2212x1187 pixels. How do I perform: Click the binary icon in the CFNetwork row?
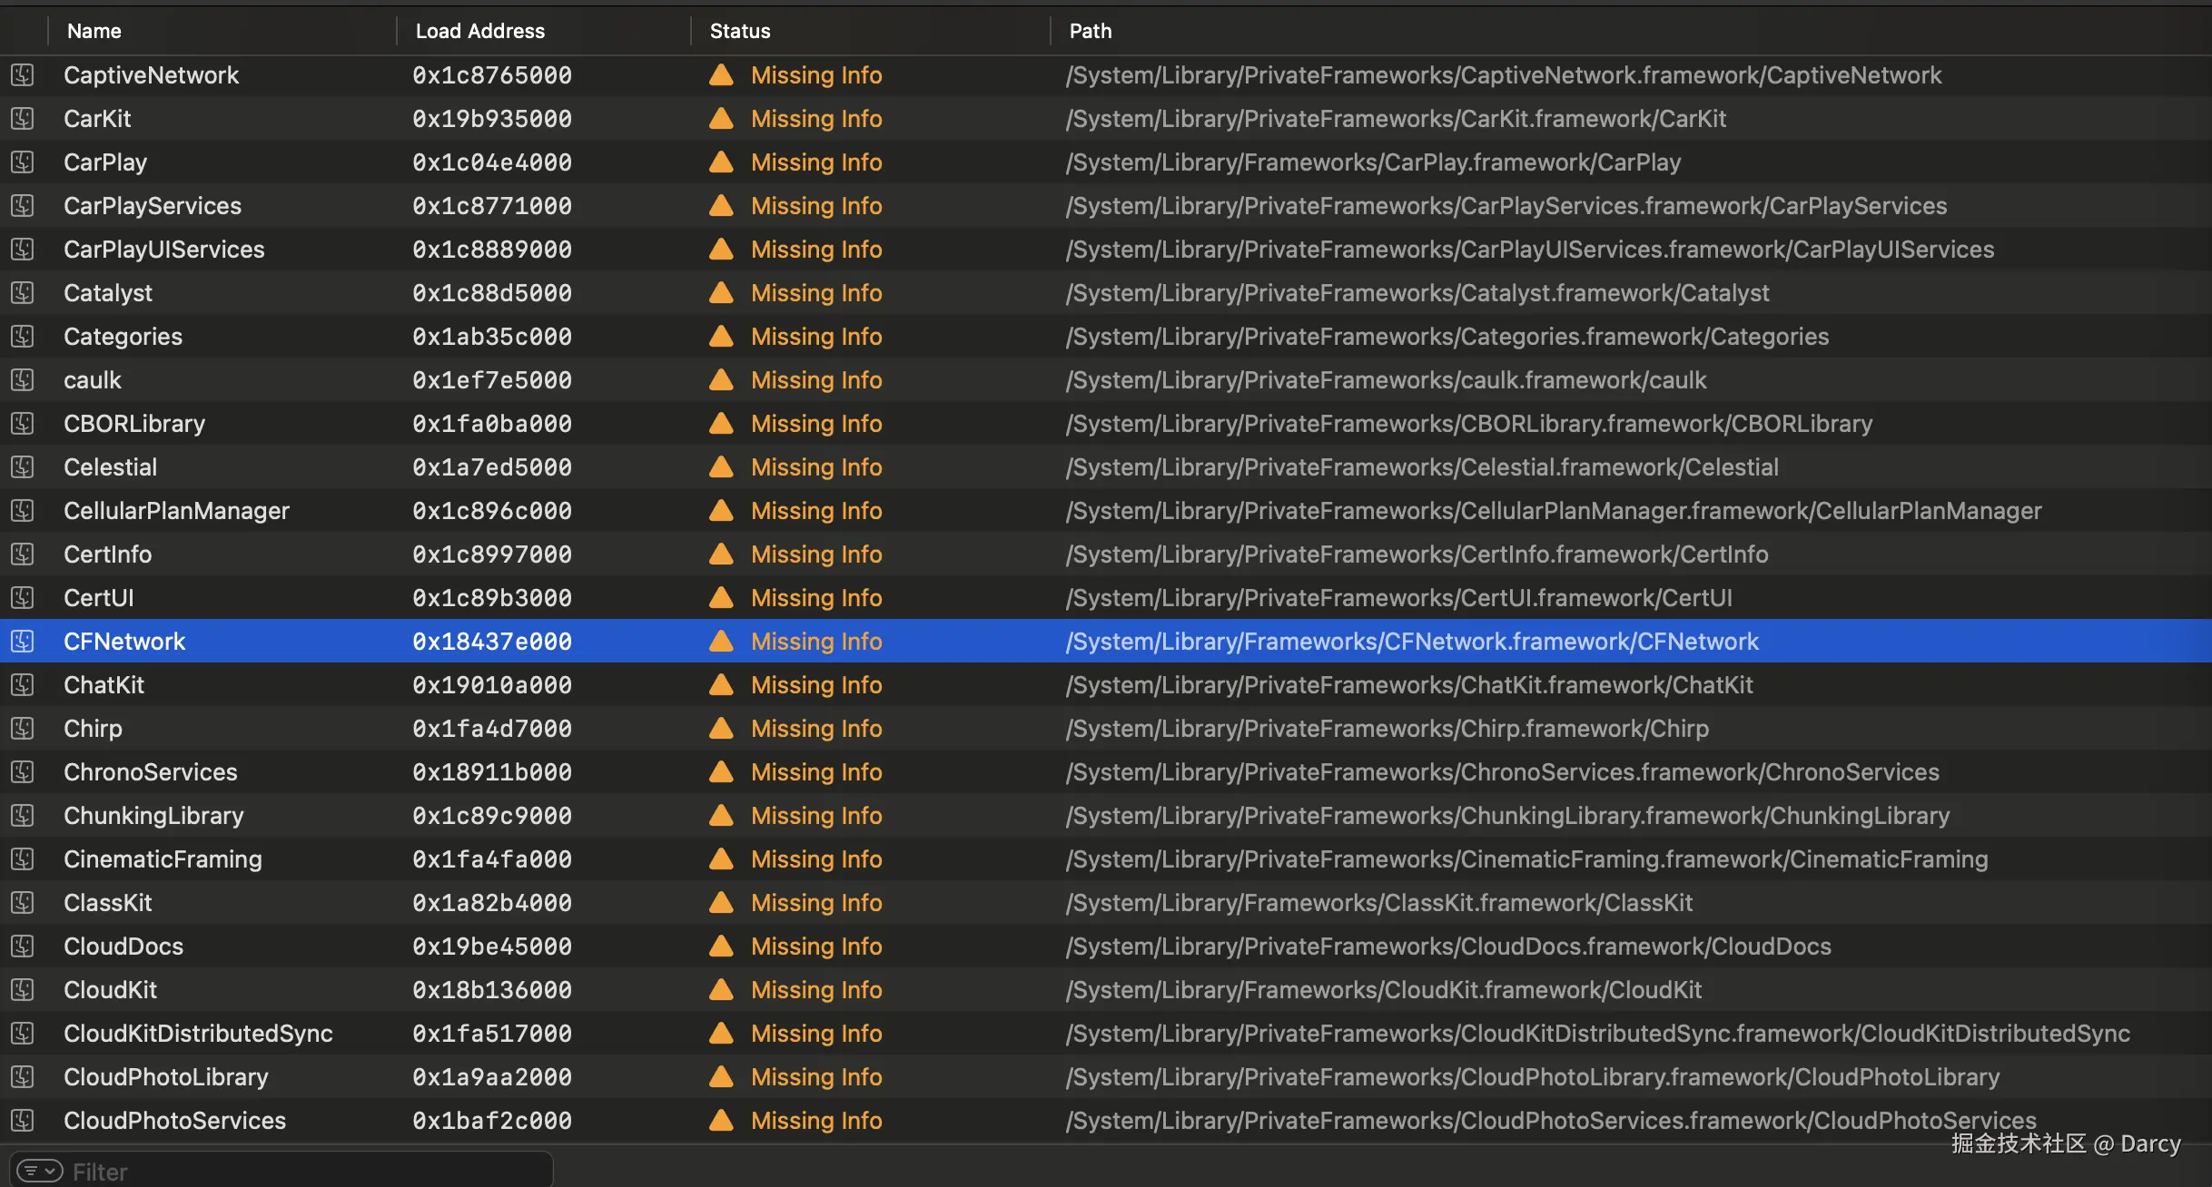pos(23,641)
